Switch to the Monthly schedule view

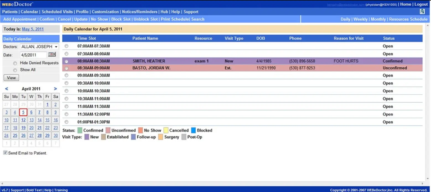click(378, 19)
